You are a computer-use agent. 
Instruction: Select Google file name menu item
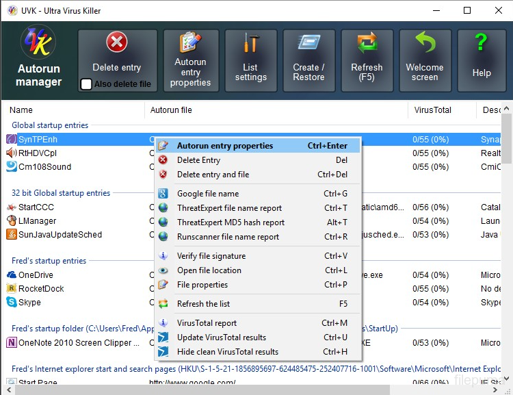pyautogui.click(x=208, y=194)
